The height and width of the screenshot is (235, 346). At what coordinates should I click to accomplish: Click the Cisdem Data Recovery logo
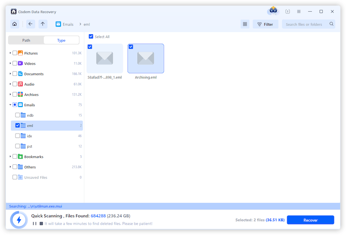(x=13, y=12)
